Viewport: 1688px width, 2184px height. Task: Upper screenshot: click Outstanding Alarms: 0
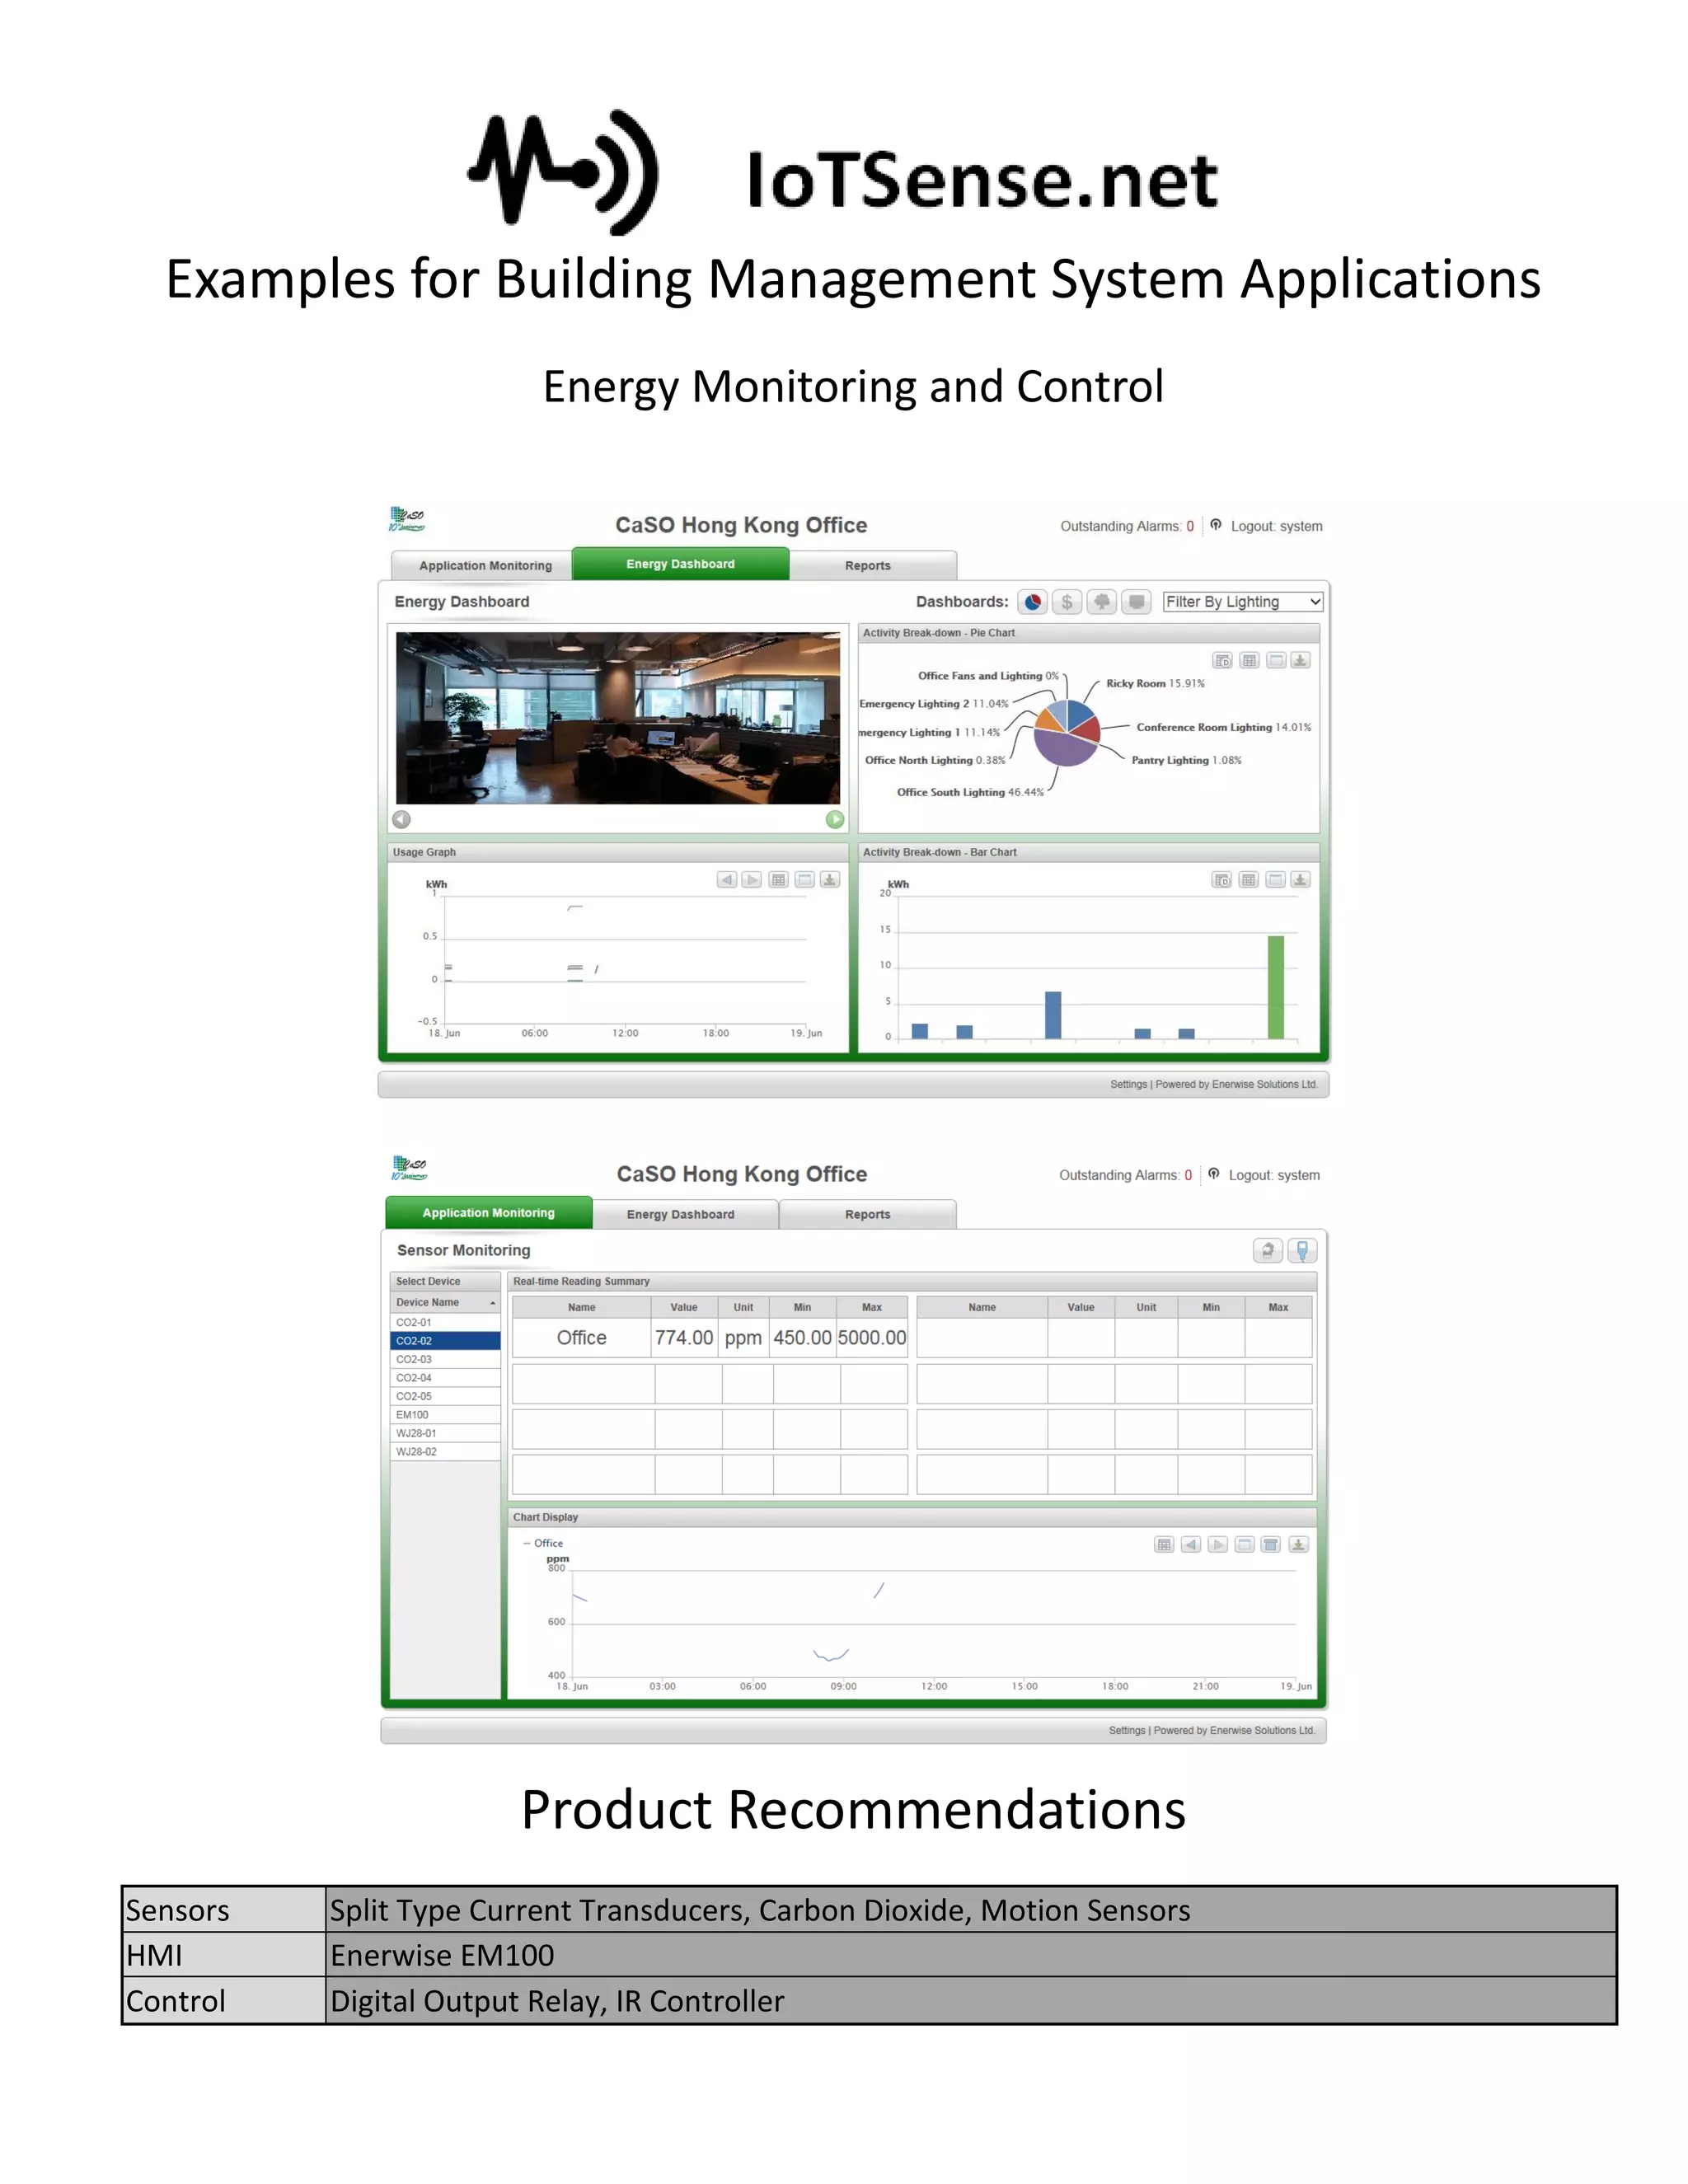coord(1127,526)
